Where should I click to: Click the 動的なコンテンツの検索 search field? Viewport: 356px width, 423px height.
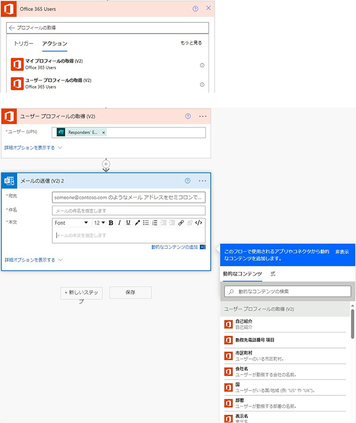[289, 291]
